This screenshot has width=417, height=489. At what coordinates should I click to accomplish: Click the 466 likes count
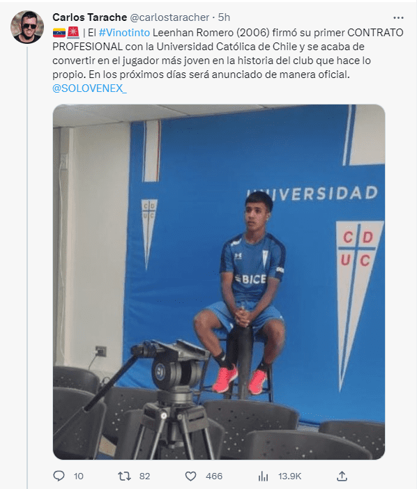pos(214,476)
